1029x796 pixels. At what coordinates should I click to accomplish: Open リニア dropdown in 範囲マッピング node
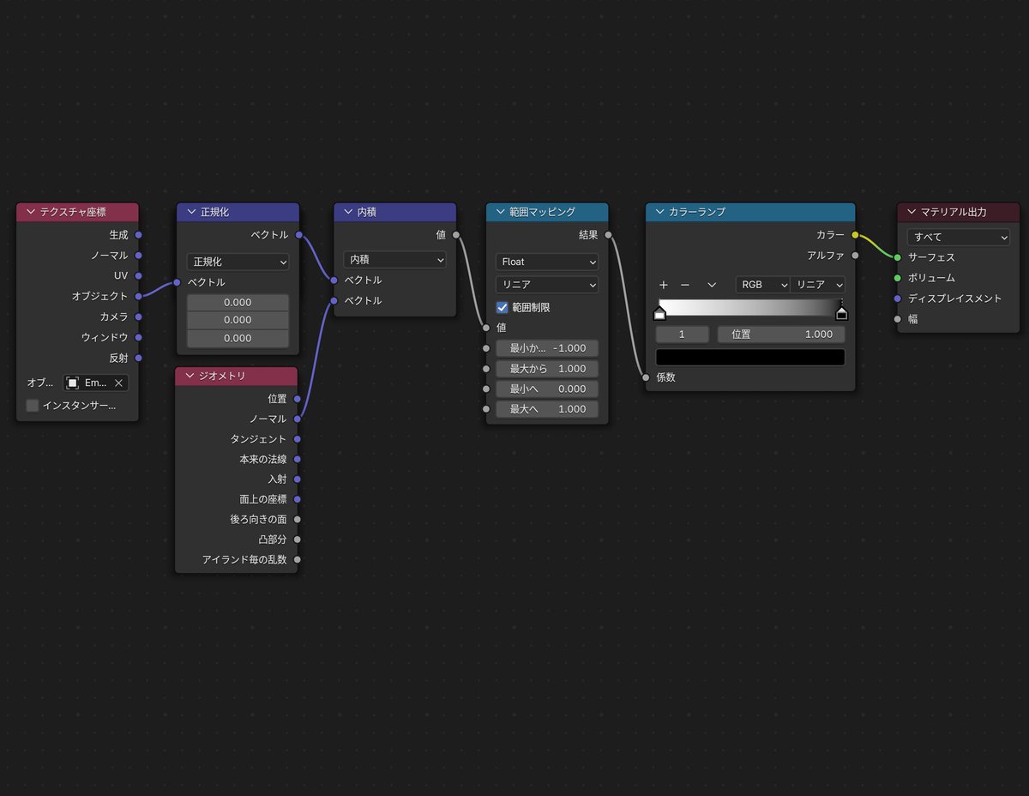(x=547, y=284)
